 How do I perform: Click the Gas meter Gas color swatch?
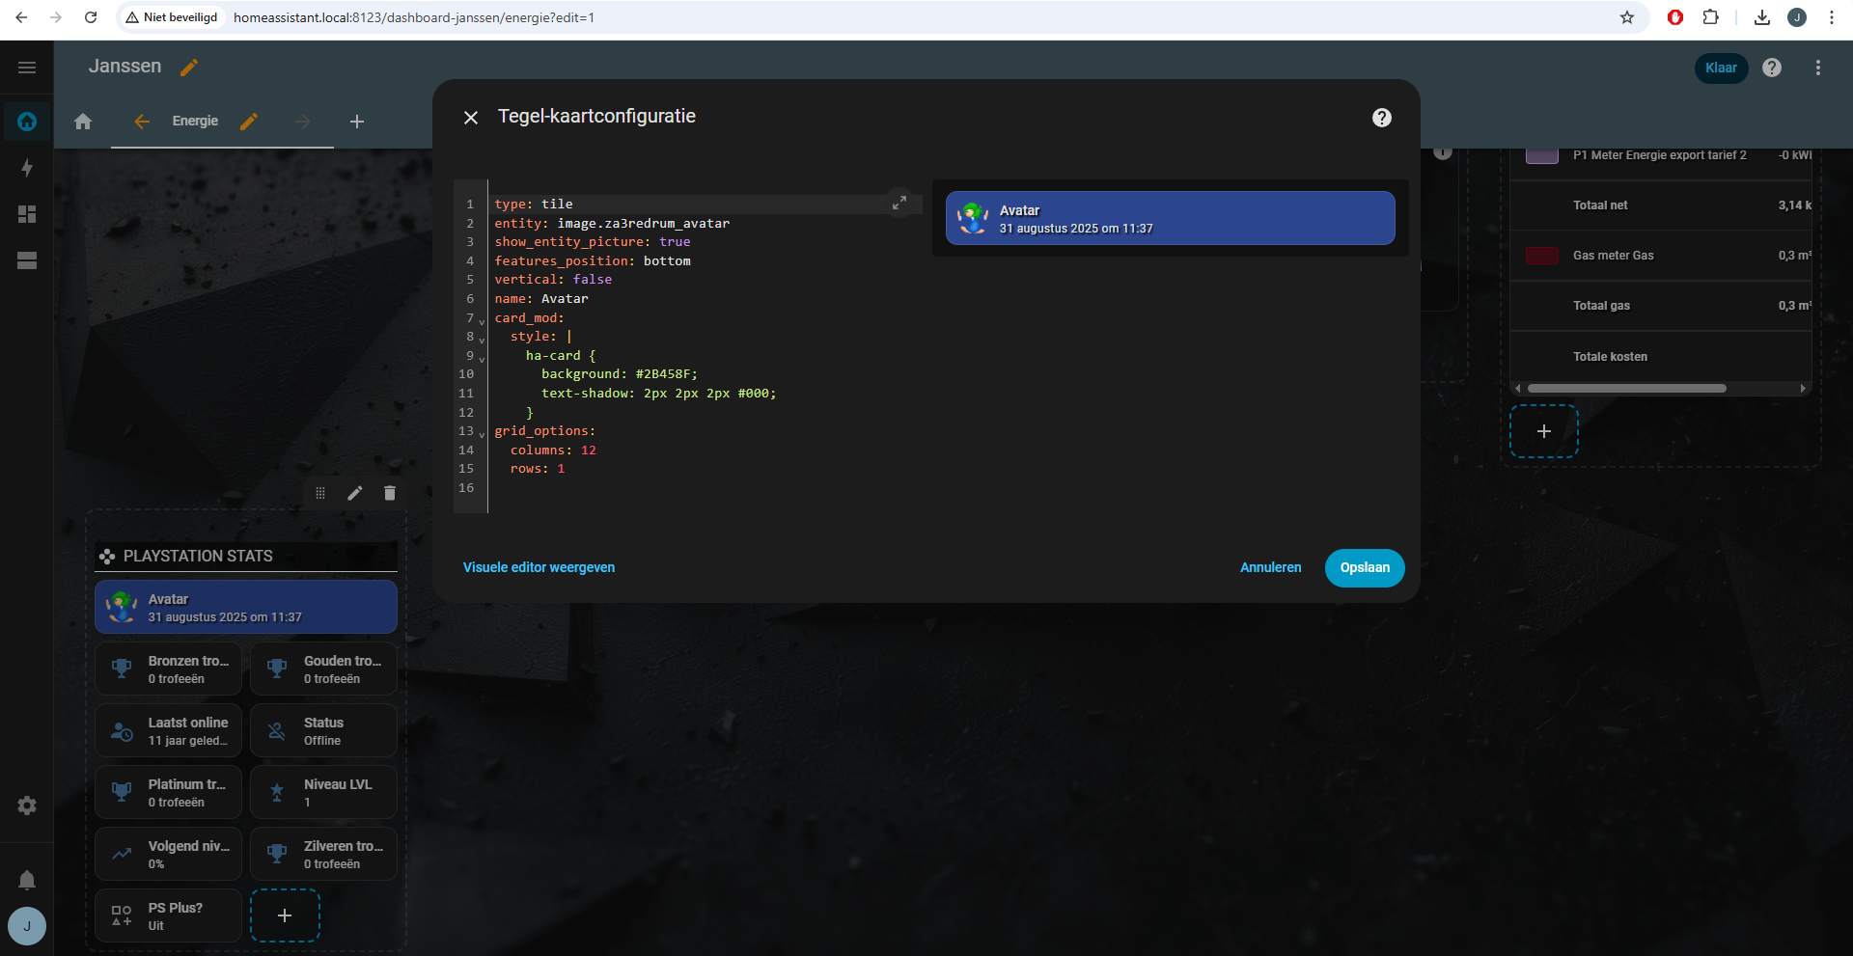(1541, 256)
